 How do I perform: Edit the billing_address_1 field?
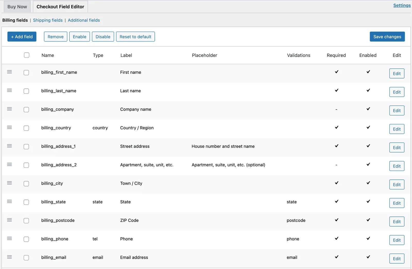click(x=397, y=147)
